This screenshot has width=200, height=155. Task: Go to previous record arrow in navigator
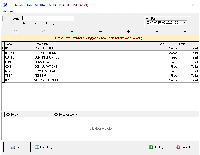point(44,31)
